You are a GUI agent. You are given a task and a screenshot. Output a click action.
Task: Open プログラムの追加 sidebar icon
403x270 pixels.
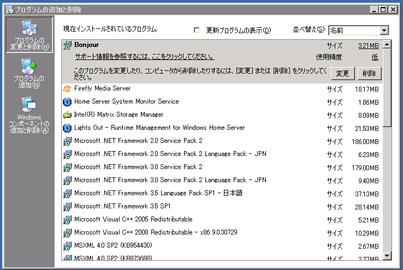29,74
